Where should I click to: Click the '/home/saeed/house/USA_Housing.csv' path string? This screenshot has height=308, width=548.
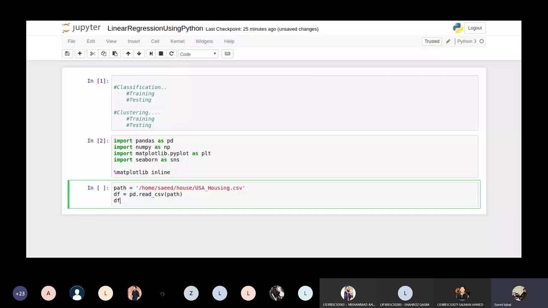point(190,188)
